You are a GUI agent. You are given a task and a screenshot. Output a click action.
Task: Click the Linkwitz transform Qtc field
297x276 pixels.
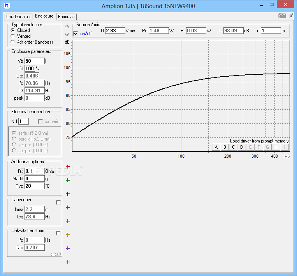pos(35,248)
